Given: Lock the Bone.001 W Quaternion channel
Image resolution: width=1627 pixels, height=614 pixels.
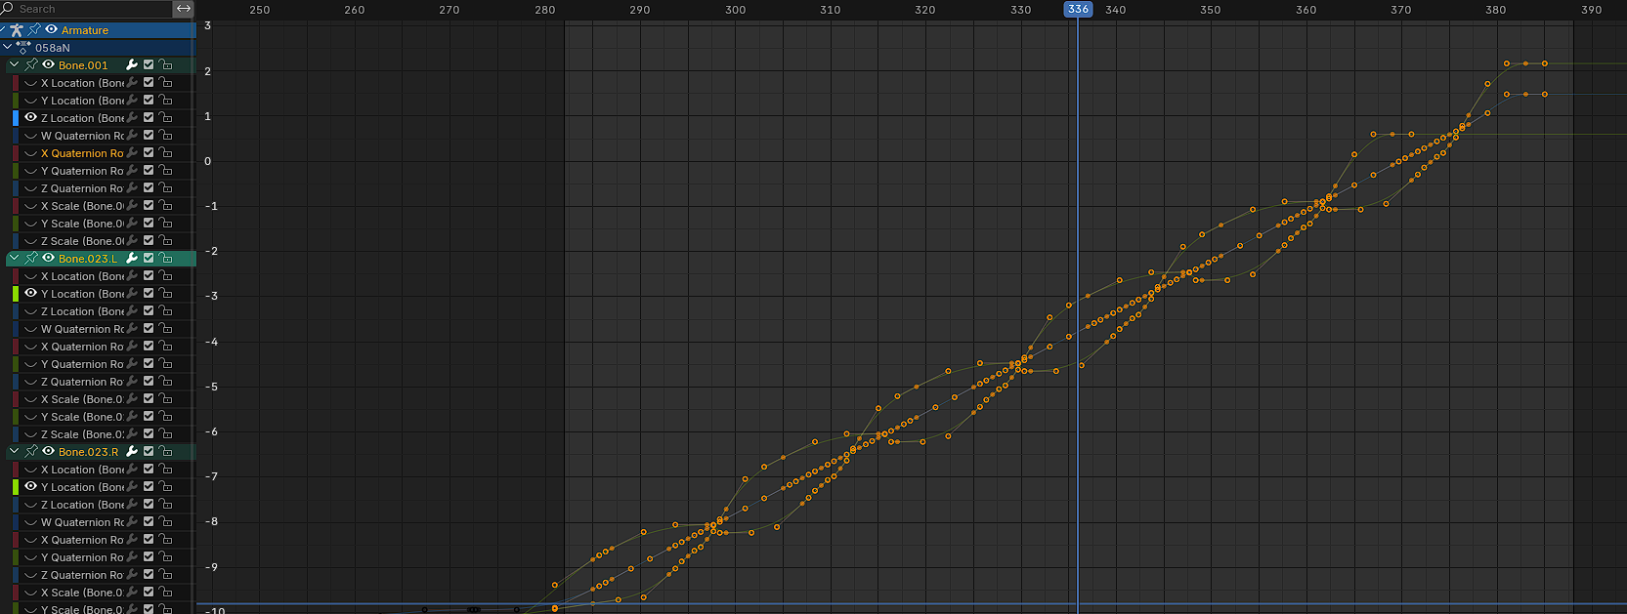Looking at the screenshot, I should coord(166,136).
